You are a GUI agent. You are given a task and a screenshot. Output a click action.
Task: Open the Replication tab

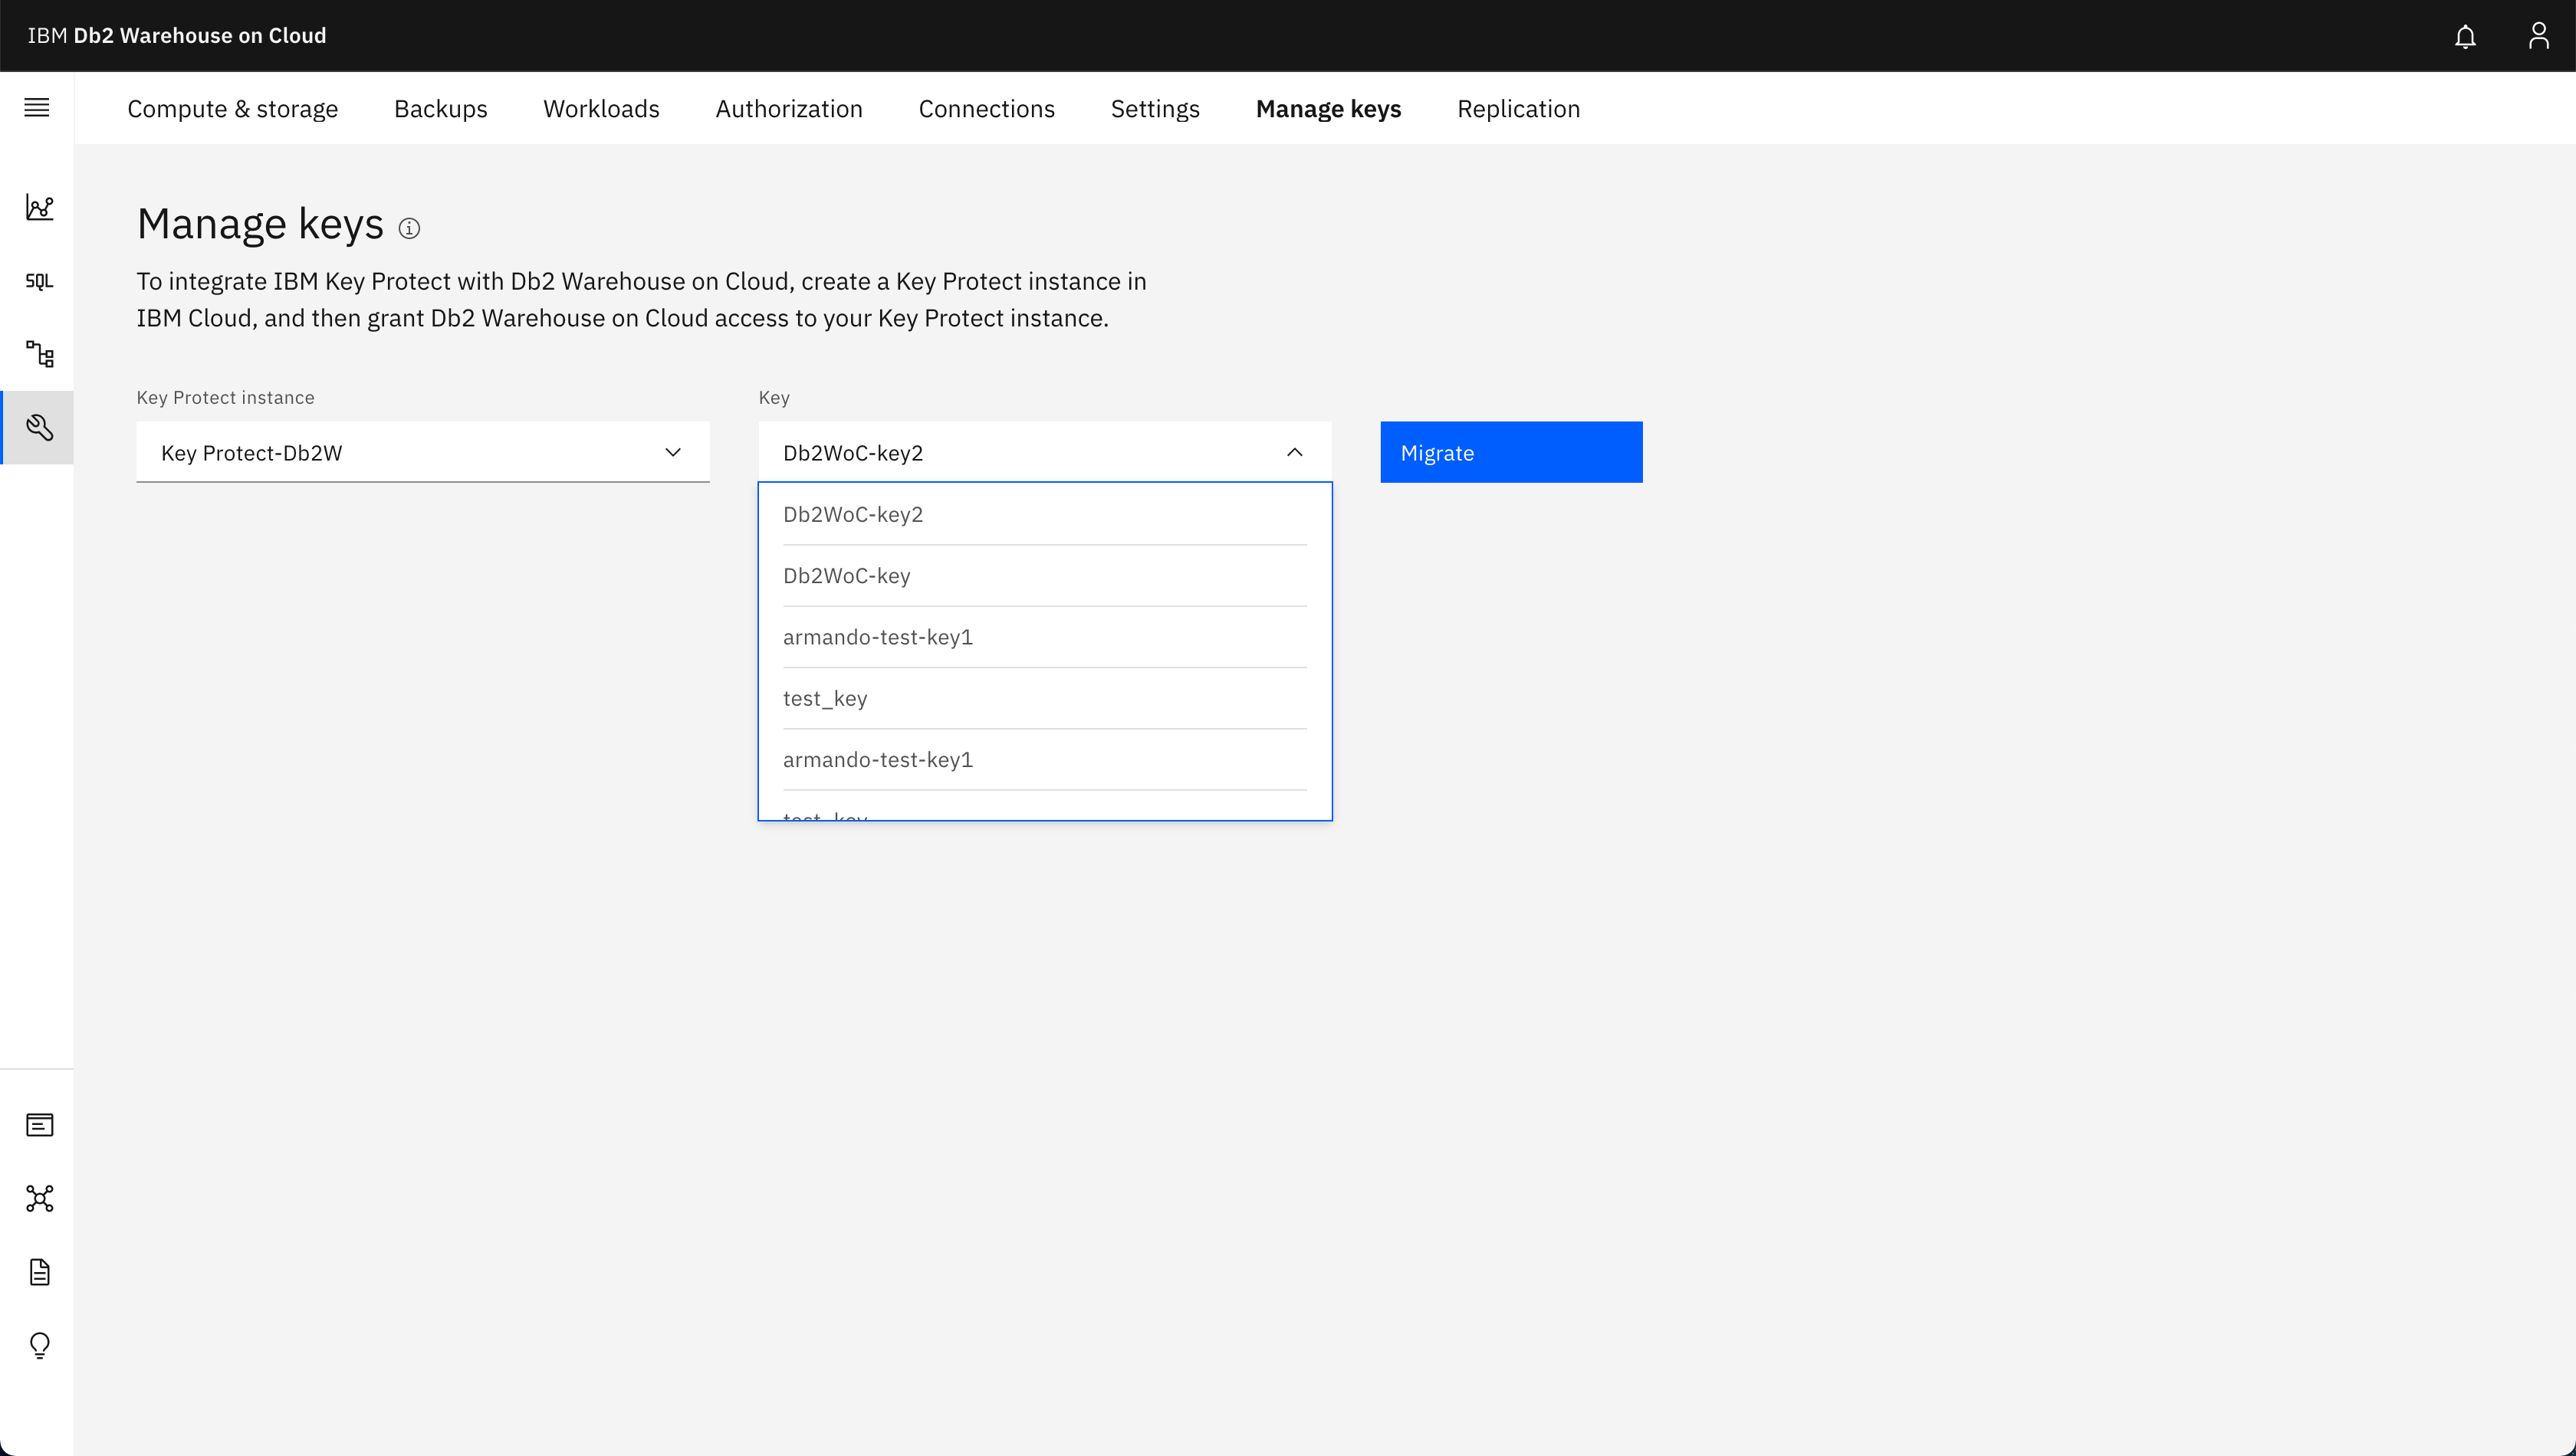click(x=1517, y=108)
